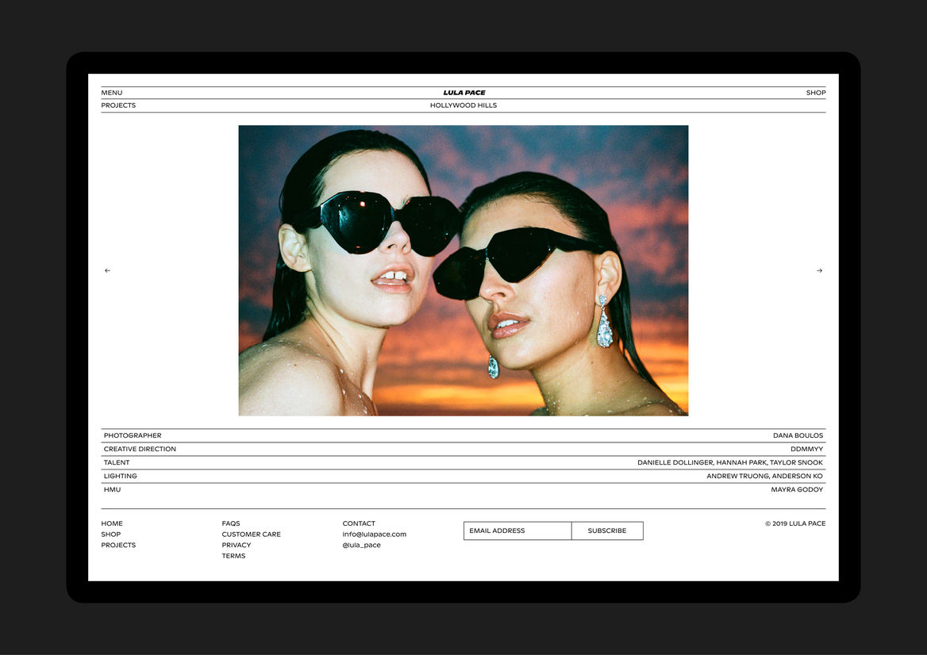
Task: Open the TERMS link
Action: click(x=233, y=556)
